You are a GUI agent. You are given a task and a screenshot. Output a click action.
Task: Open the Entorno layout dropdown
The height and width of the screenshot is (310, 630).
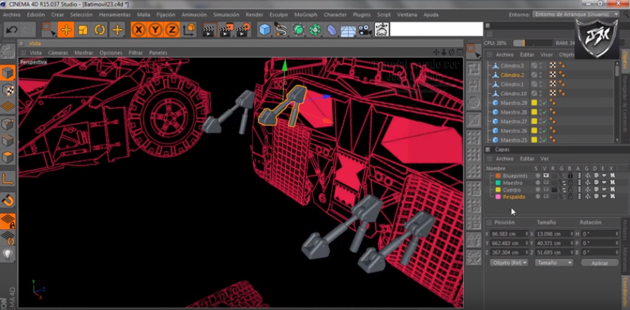pos(576,14)
